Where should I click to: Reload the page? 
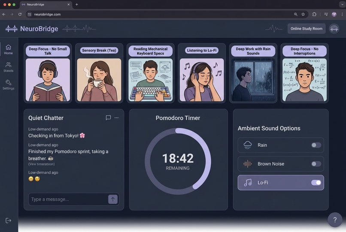tap(20, 14)
